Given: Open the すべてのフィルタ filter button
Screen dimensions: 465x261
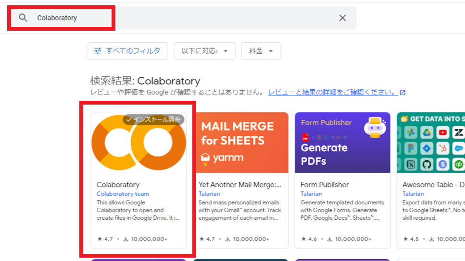Looking at the screenshot, I should pos(127,51).
